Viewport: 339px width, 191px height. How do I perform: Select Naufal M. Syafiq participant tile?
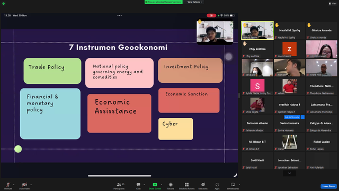(x=290, y=30)
